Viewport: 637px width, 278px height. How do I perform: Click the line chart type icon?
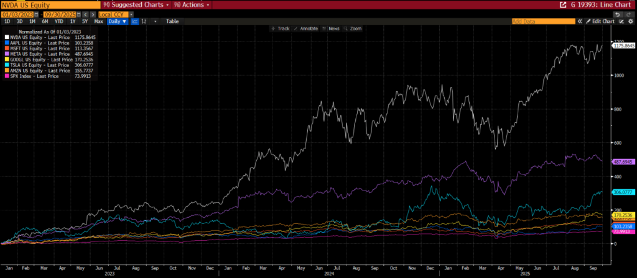point(136,21)
